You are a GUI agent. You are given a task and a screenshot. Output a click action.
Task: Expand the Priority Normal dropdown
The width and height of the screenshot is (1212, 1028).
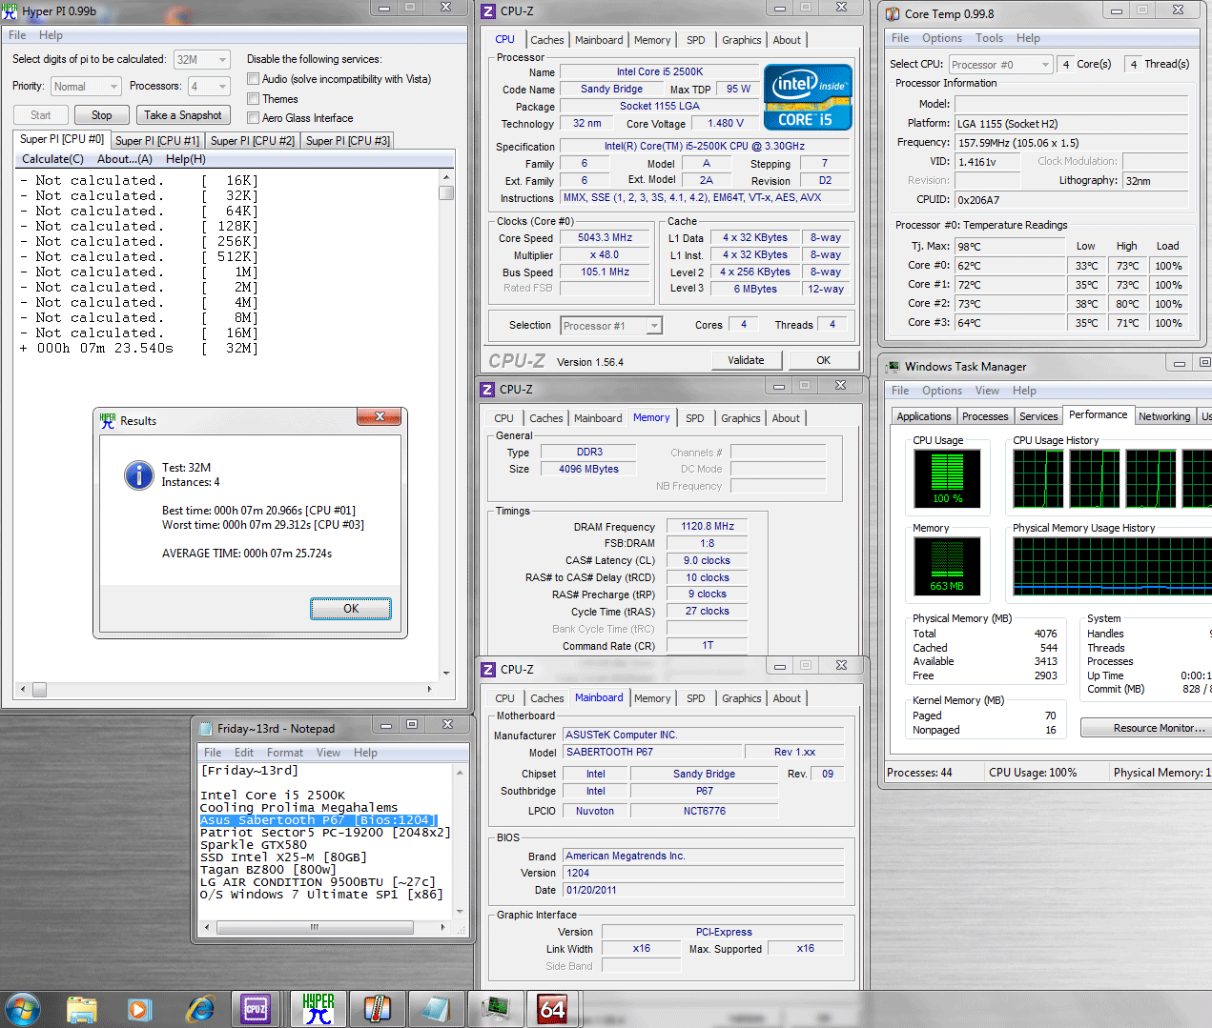(86, 87)
